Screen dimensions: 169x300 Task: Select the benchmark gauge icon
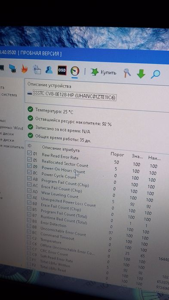click(x=74, y=71)
